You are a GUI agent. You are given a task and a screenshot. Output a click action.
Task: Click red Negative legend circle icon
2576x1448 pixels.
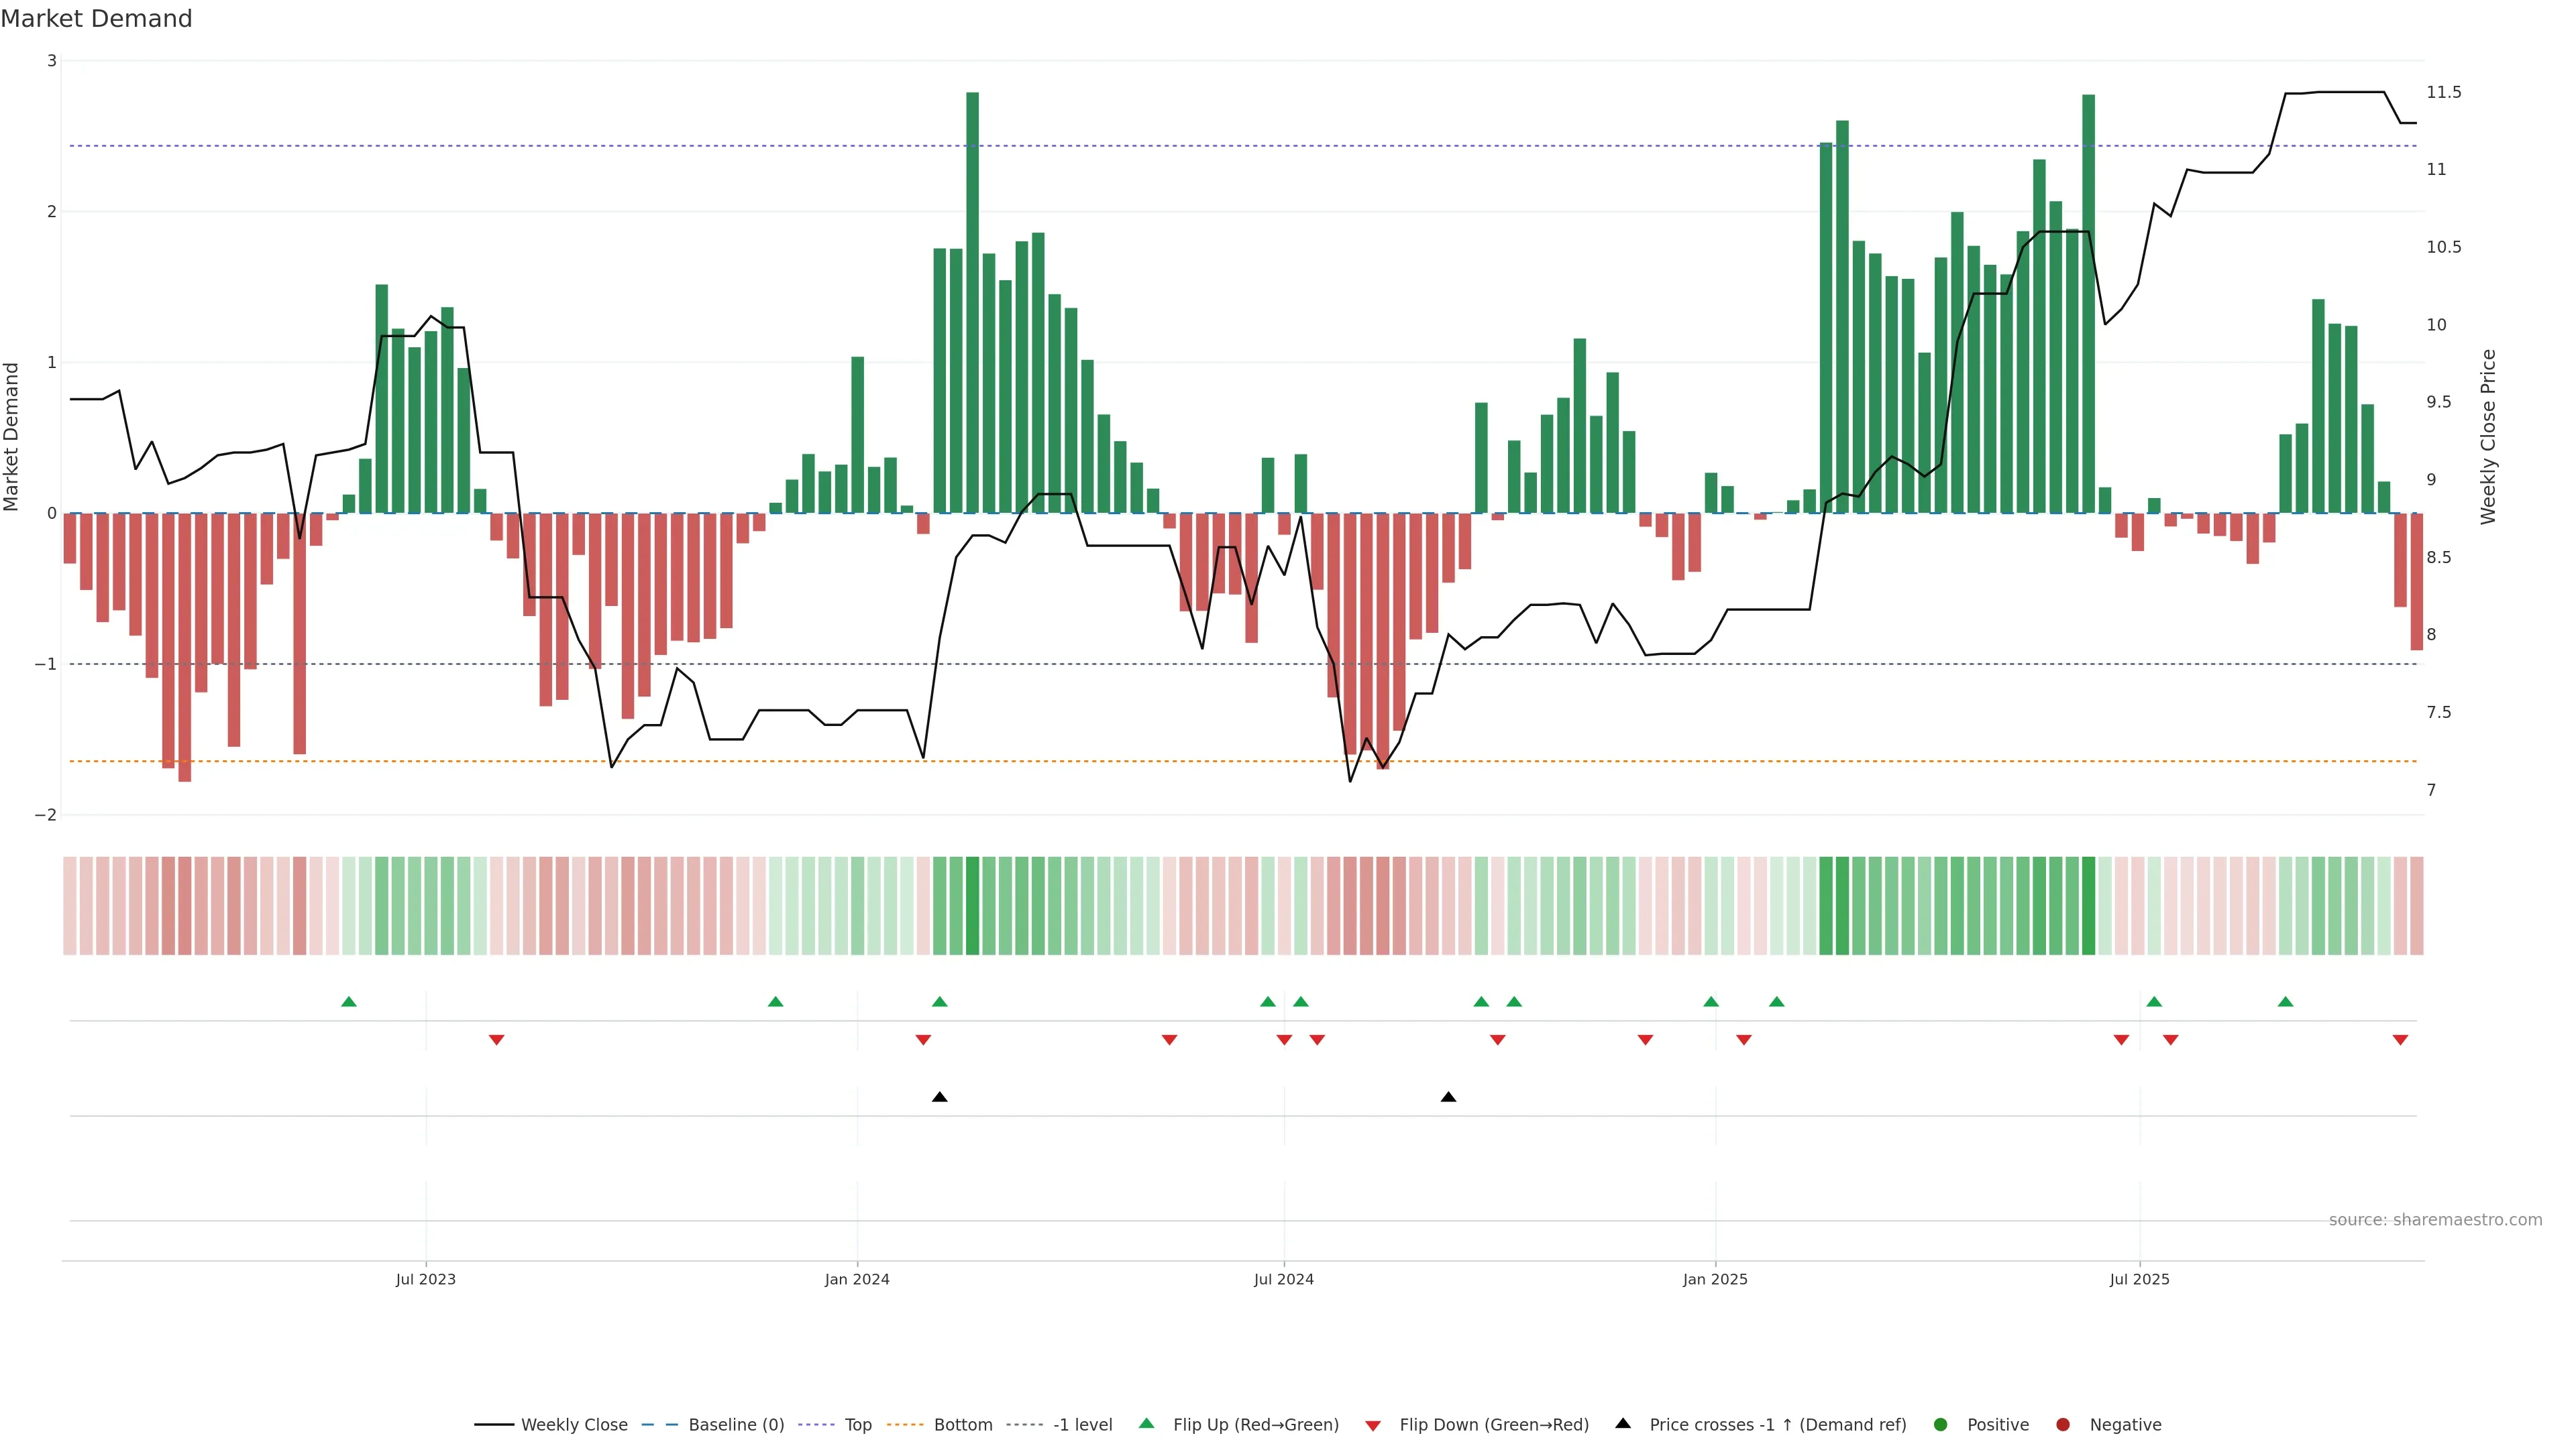click(2063, 1425)
